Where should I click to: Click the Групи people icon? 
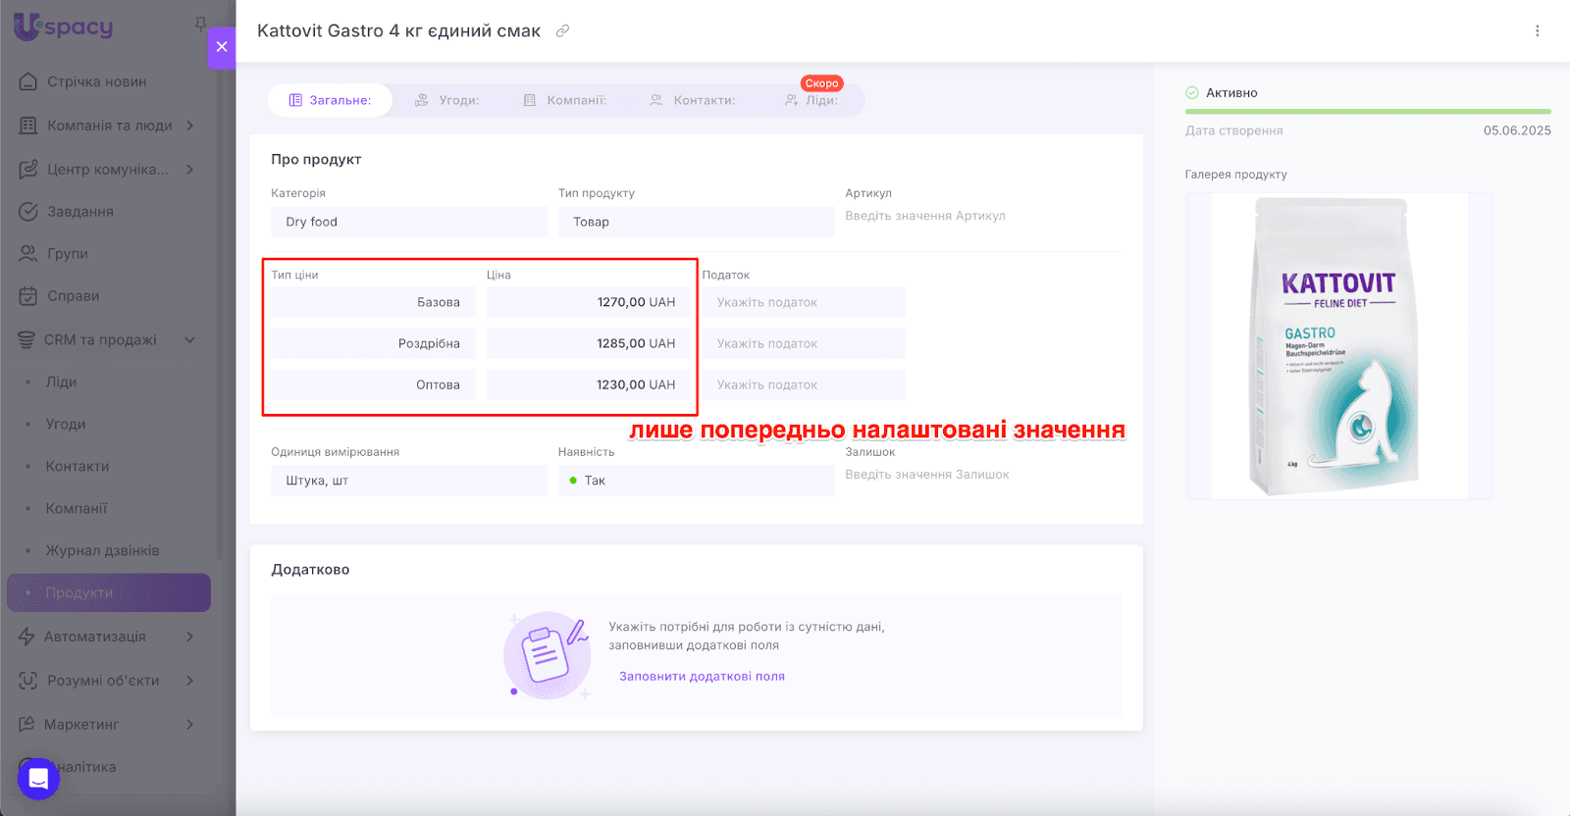[x=28, y=253]
